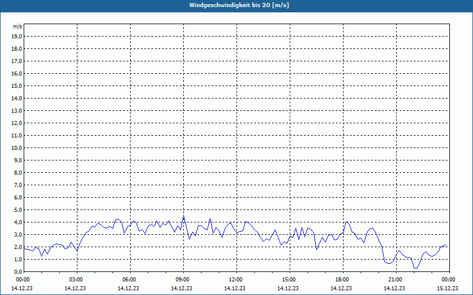This screenshot has width=473, height=295.
Task: Select the "03:00" x-axis time label
Action: 77,280
